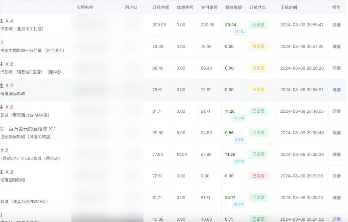Screen dimensions: 348x222
Task: Open 详情 for the 20:57:25 order
Action: click(x=336, y=47)
